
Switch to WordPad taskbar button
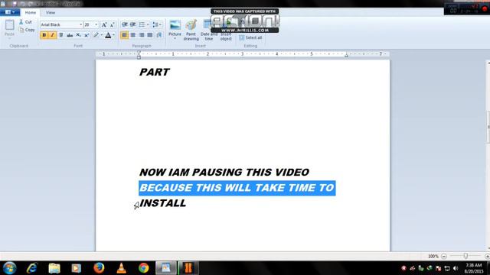pyautogui.click(x=166, y=268)
